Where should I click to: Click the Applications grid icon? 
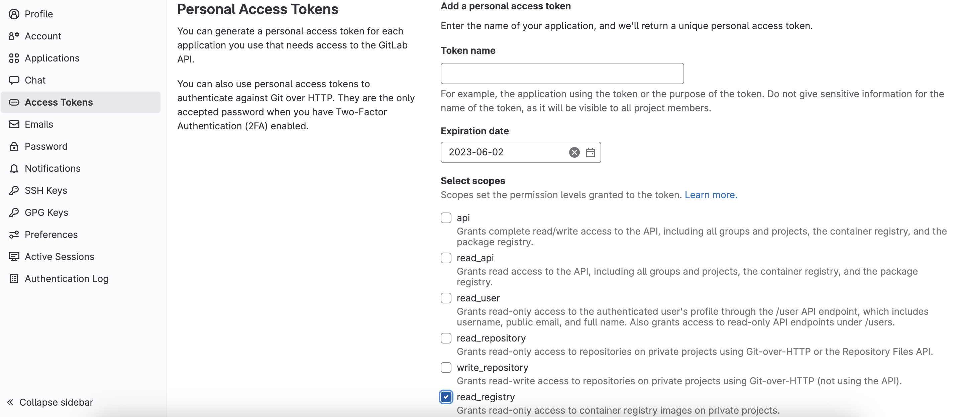14,58
